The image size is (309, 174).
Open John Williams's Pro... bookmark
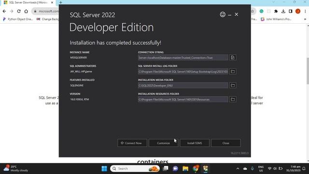pos(276,19)
